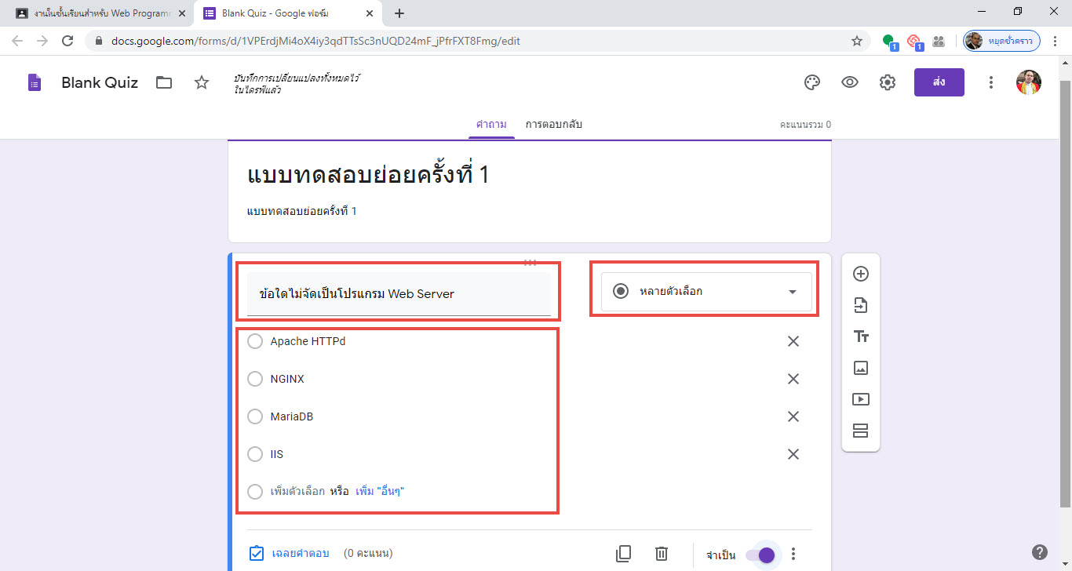Screen dimensions: 1072x571
Task: Open Google account profile picture
Action: point(1029,82)
